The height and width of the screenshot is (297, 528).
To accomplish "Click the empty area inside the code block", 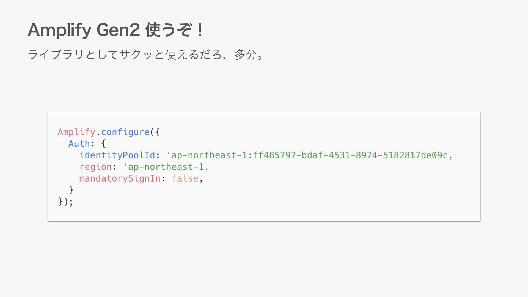I will pyautogui.click(x=330, y=193).
